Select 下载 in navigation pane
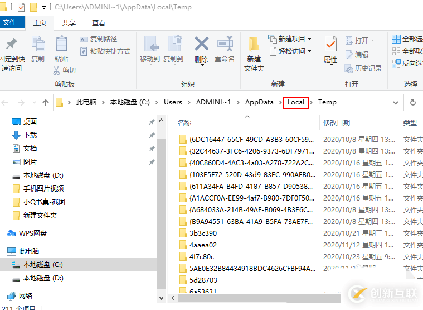The image size is (423, 310). pyautogui.click(x=25, y=135)
